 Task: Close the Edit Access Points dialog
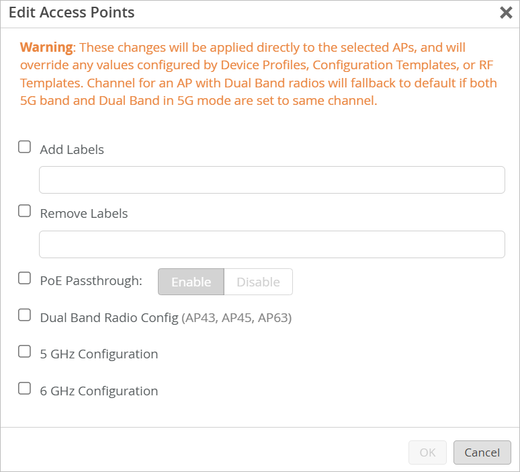(506, 13)
